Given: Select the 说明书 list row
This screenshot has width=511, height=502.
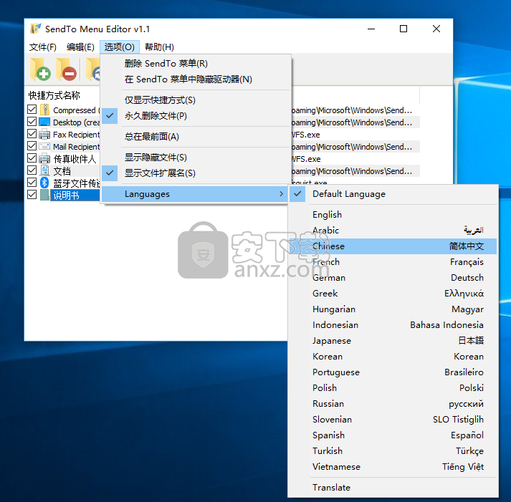Looking at the screenshot, I should point(66,195).
